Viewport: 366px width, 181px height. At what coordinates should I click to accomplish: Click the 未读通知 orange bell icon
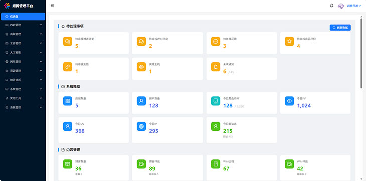click(216, 67)
